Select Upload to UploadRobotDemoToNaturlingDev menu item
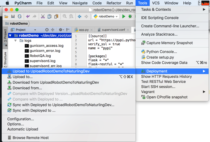Screen dimensions: 210x142 tap(51, 71)
